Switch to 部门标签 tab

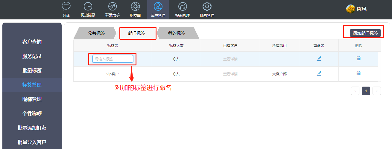click(x=136, y=33)
